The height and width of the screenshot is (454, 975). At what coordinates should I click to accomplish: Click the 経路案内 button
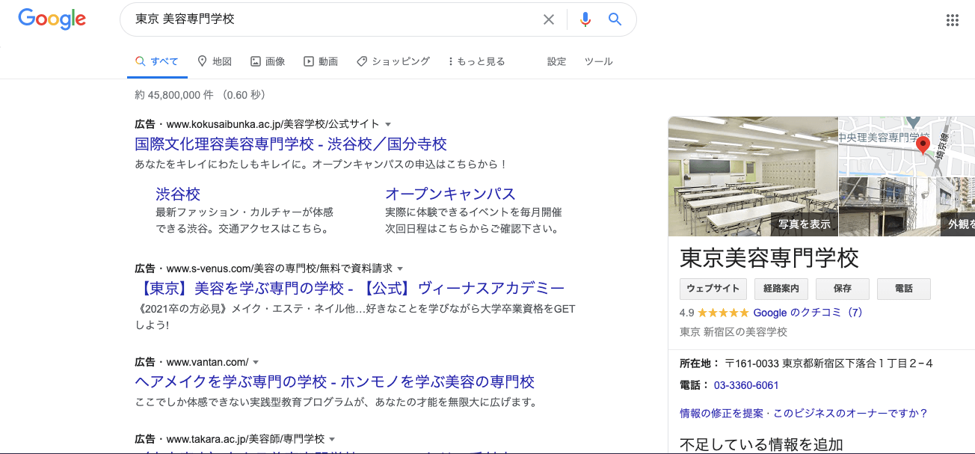[x=781, y=289]
